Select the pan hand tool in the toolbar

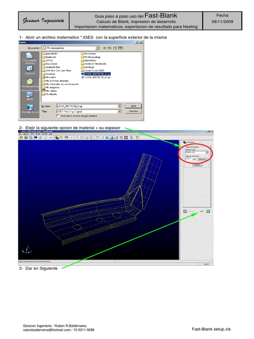(x=121, y=137)
